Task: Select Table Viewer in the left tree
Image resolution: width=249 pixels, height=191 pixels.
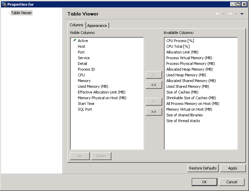Action: tap(22, 13)
